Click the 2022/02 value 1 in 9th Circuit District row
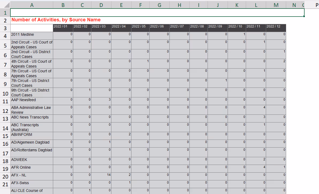The image size is (319, 194). pyautogui.click(x=82, y=93)
